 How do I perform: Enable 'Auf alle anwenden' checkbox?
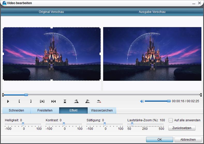171,120
